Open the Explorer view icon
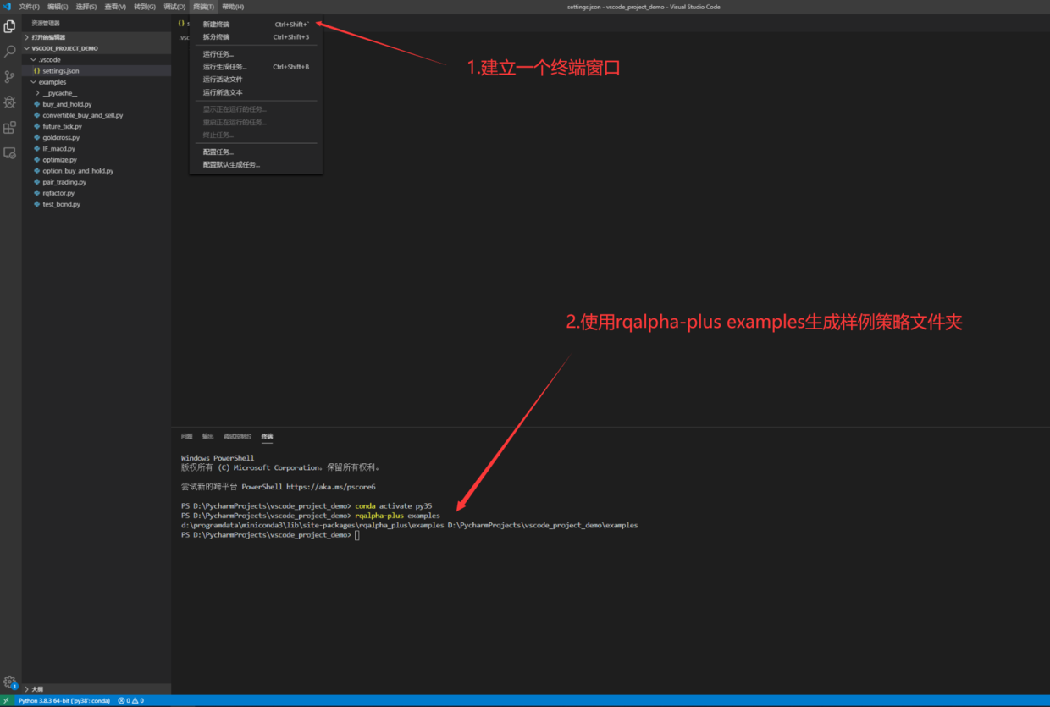This screenshot has height=707, width=1050. pyautogui.click(x=9, y=25)
